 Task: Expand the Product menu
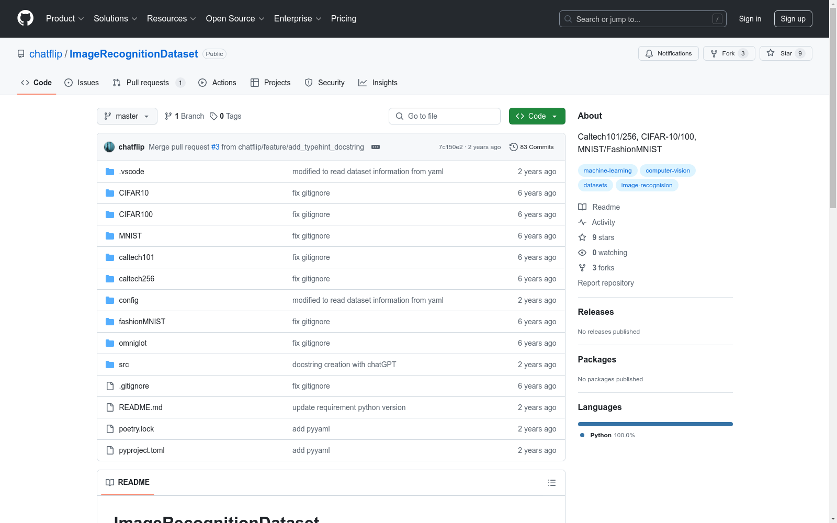click(x=65, y=19)
